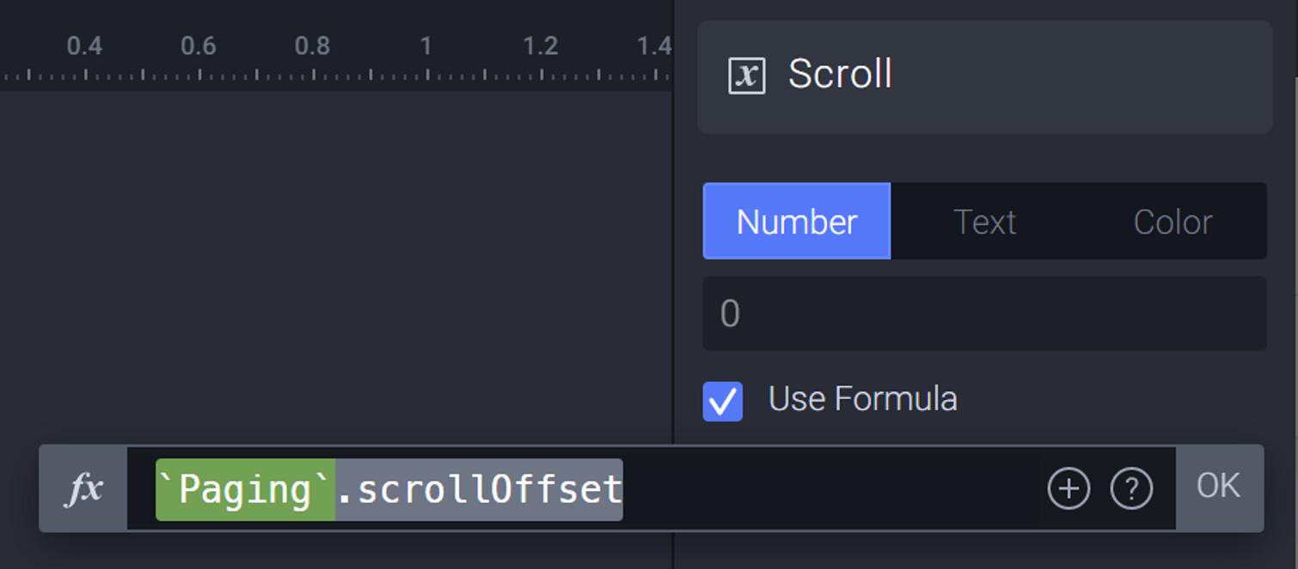Switch variable type to Text
Viewport: 1298px width, 569px height.
984,221
